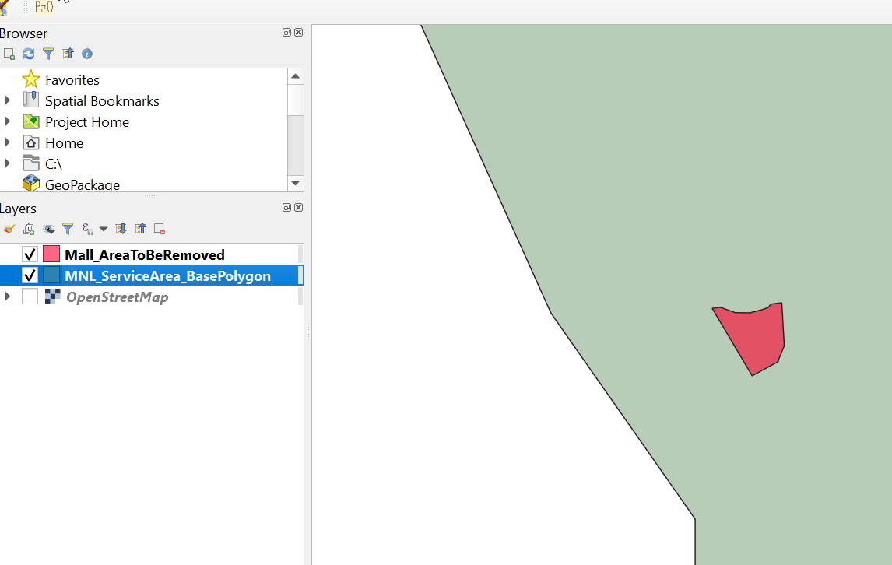Select C:\ drive entry in Browser
Screen dimensions: 892x565
[x=54, y=164]
